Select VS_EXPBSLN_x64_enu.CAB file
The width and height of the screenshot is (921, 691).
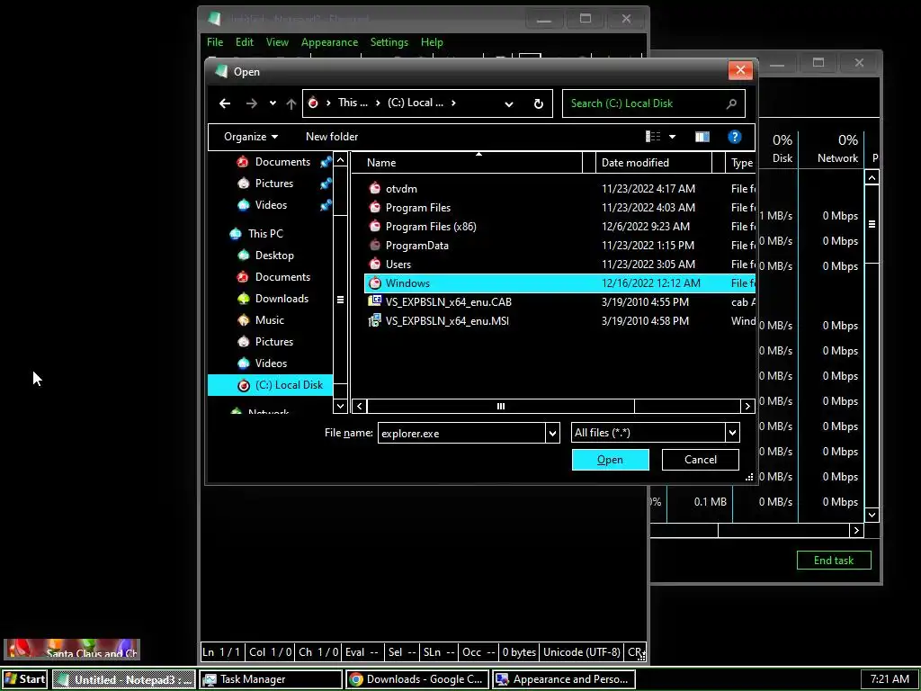point(448,302)
